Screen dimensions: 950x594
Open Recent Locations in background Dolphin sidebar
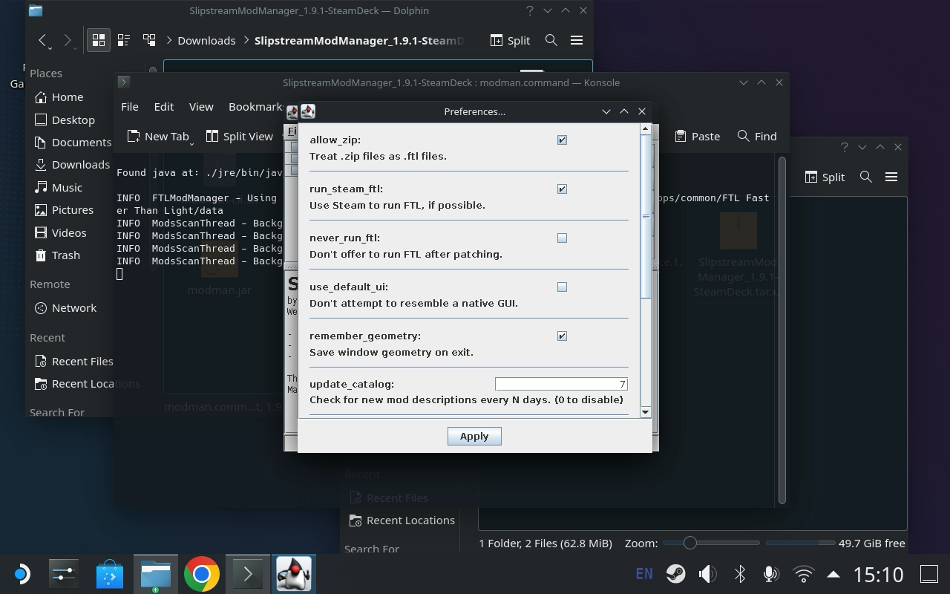click(402, 520)
